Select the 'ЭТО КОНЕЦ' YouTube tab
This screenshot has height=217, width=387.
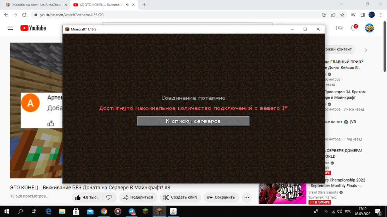point(101,5)
